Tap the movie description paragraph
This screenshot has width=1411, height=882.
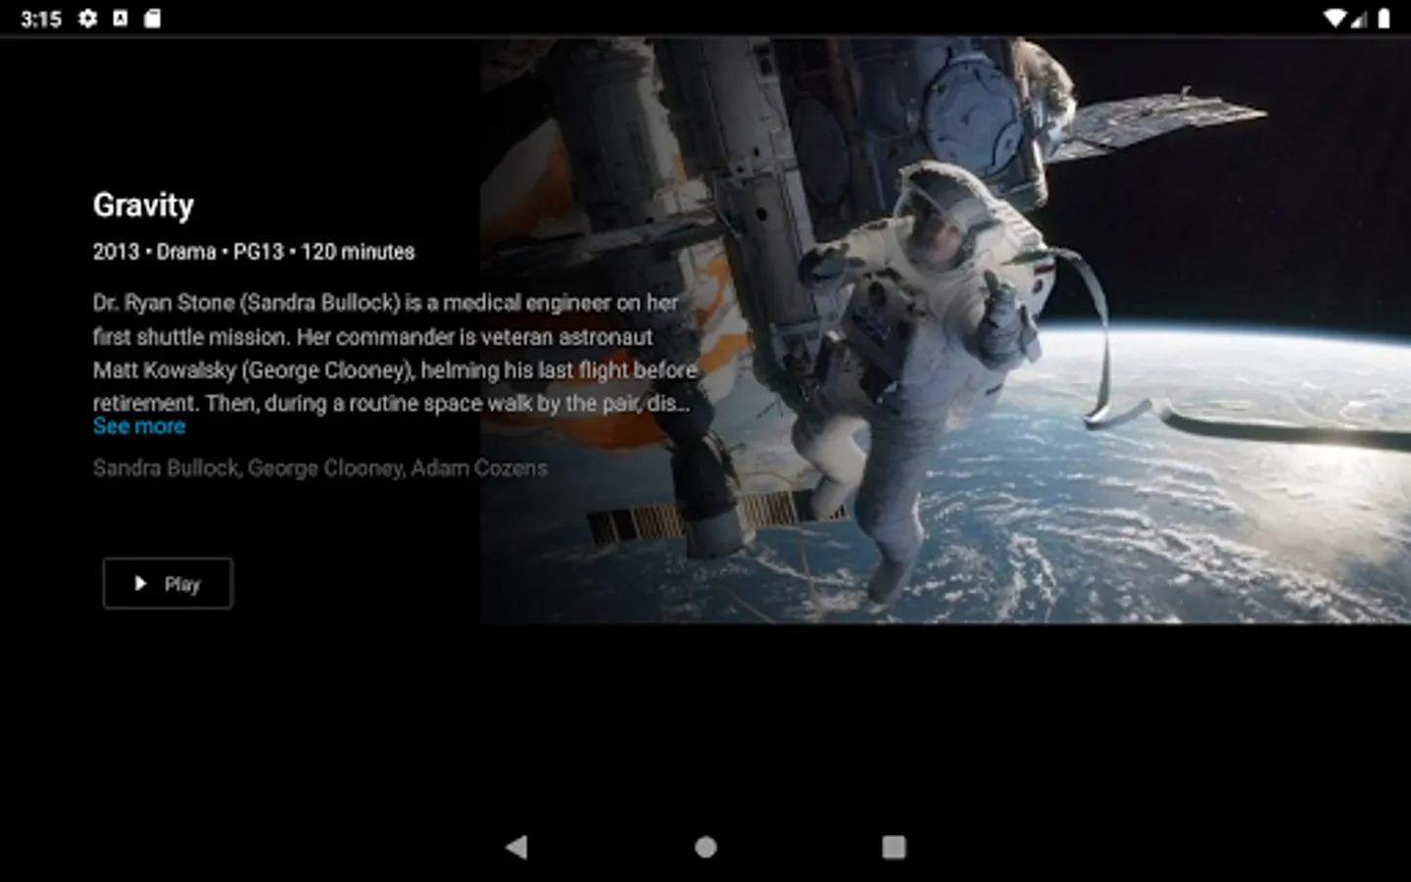[x=394, y=353]
